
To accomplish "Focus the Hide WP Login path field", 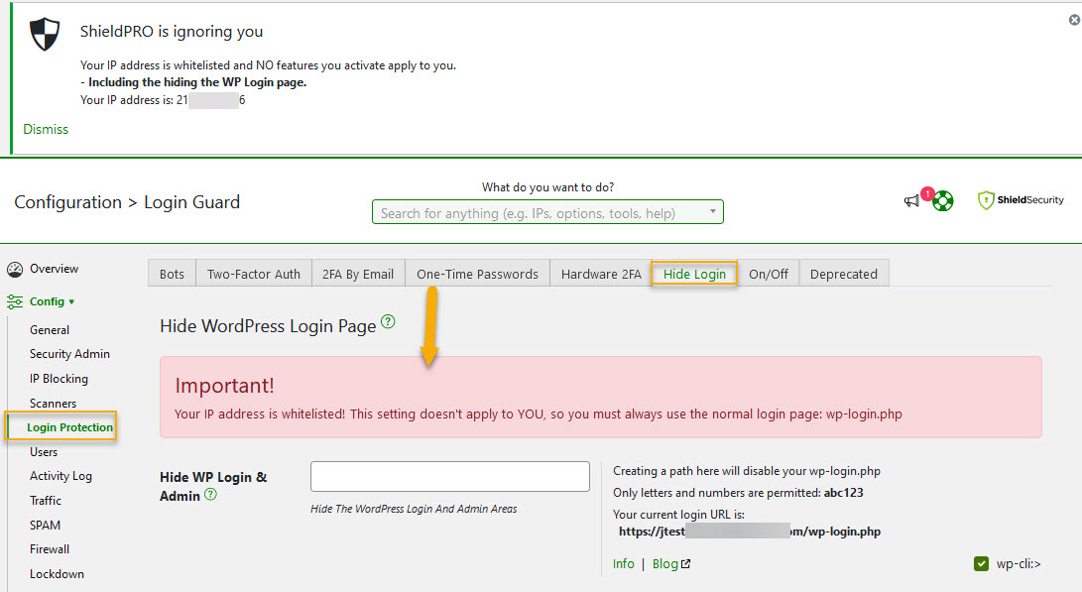I will click(450, 477).
